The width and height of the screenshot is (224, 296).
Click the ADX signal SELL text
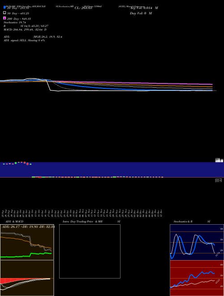tap(24, 40)
